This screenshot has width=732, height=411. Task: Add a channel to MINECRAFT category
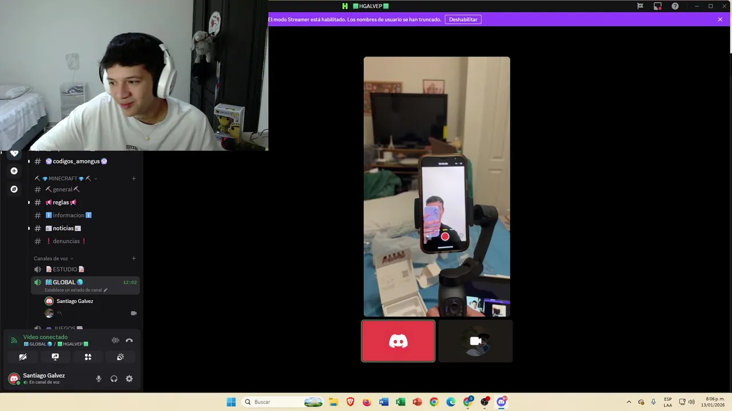point(134,179)
